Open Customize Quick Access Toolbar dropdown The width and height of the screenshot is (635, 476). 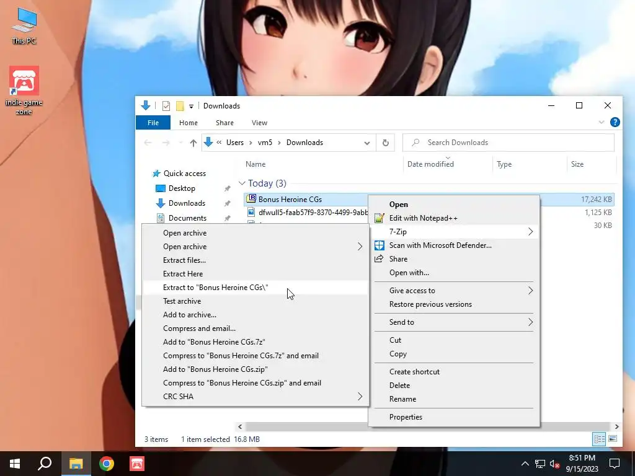(x=191, y=106)
